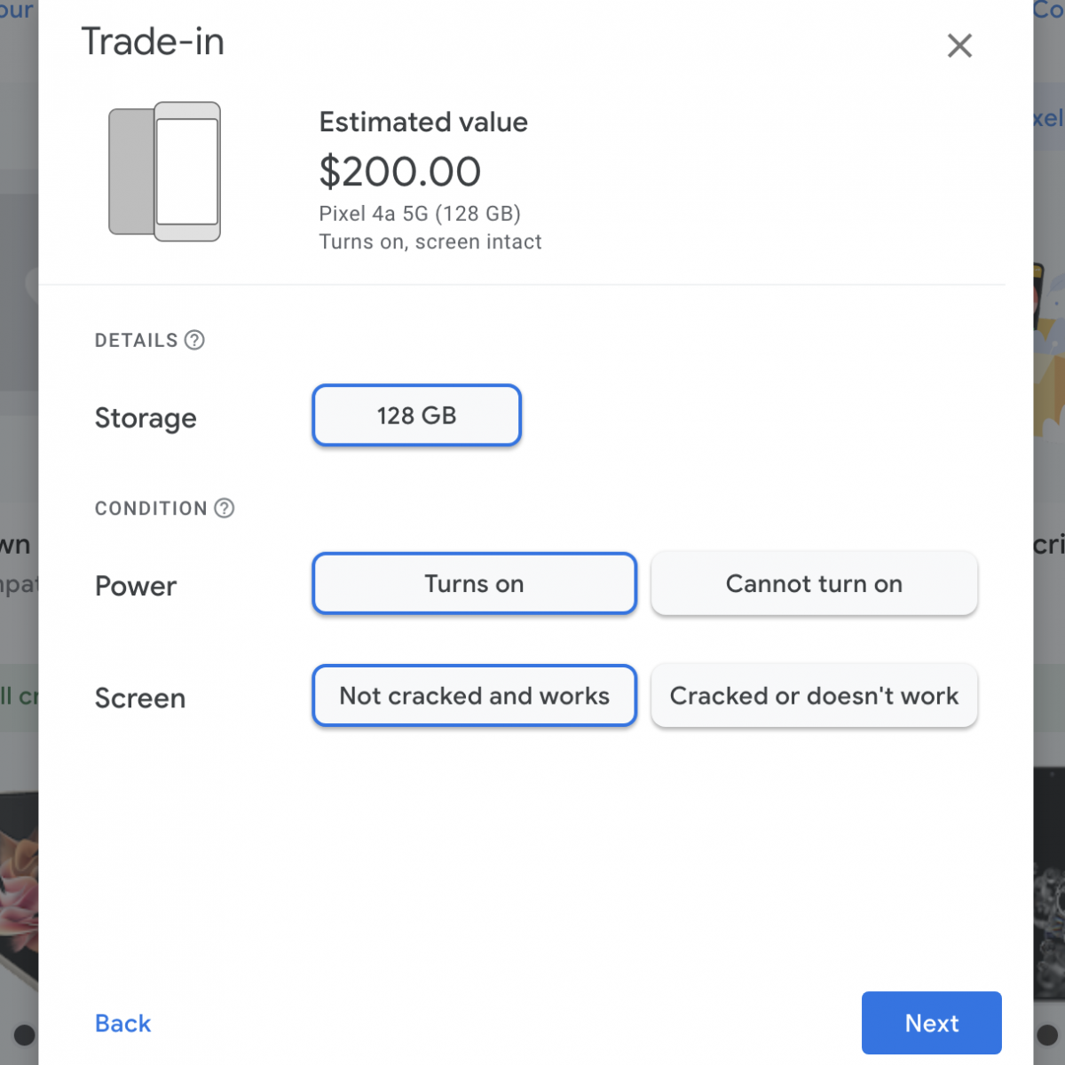Click the Storage row label
Image resolution: width=1065 pixels, height=1065 pixels.
(x=146, y=418)
